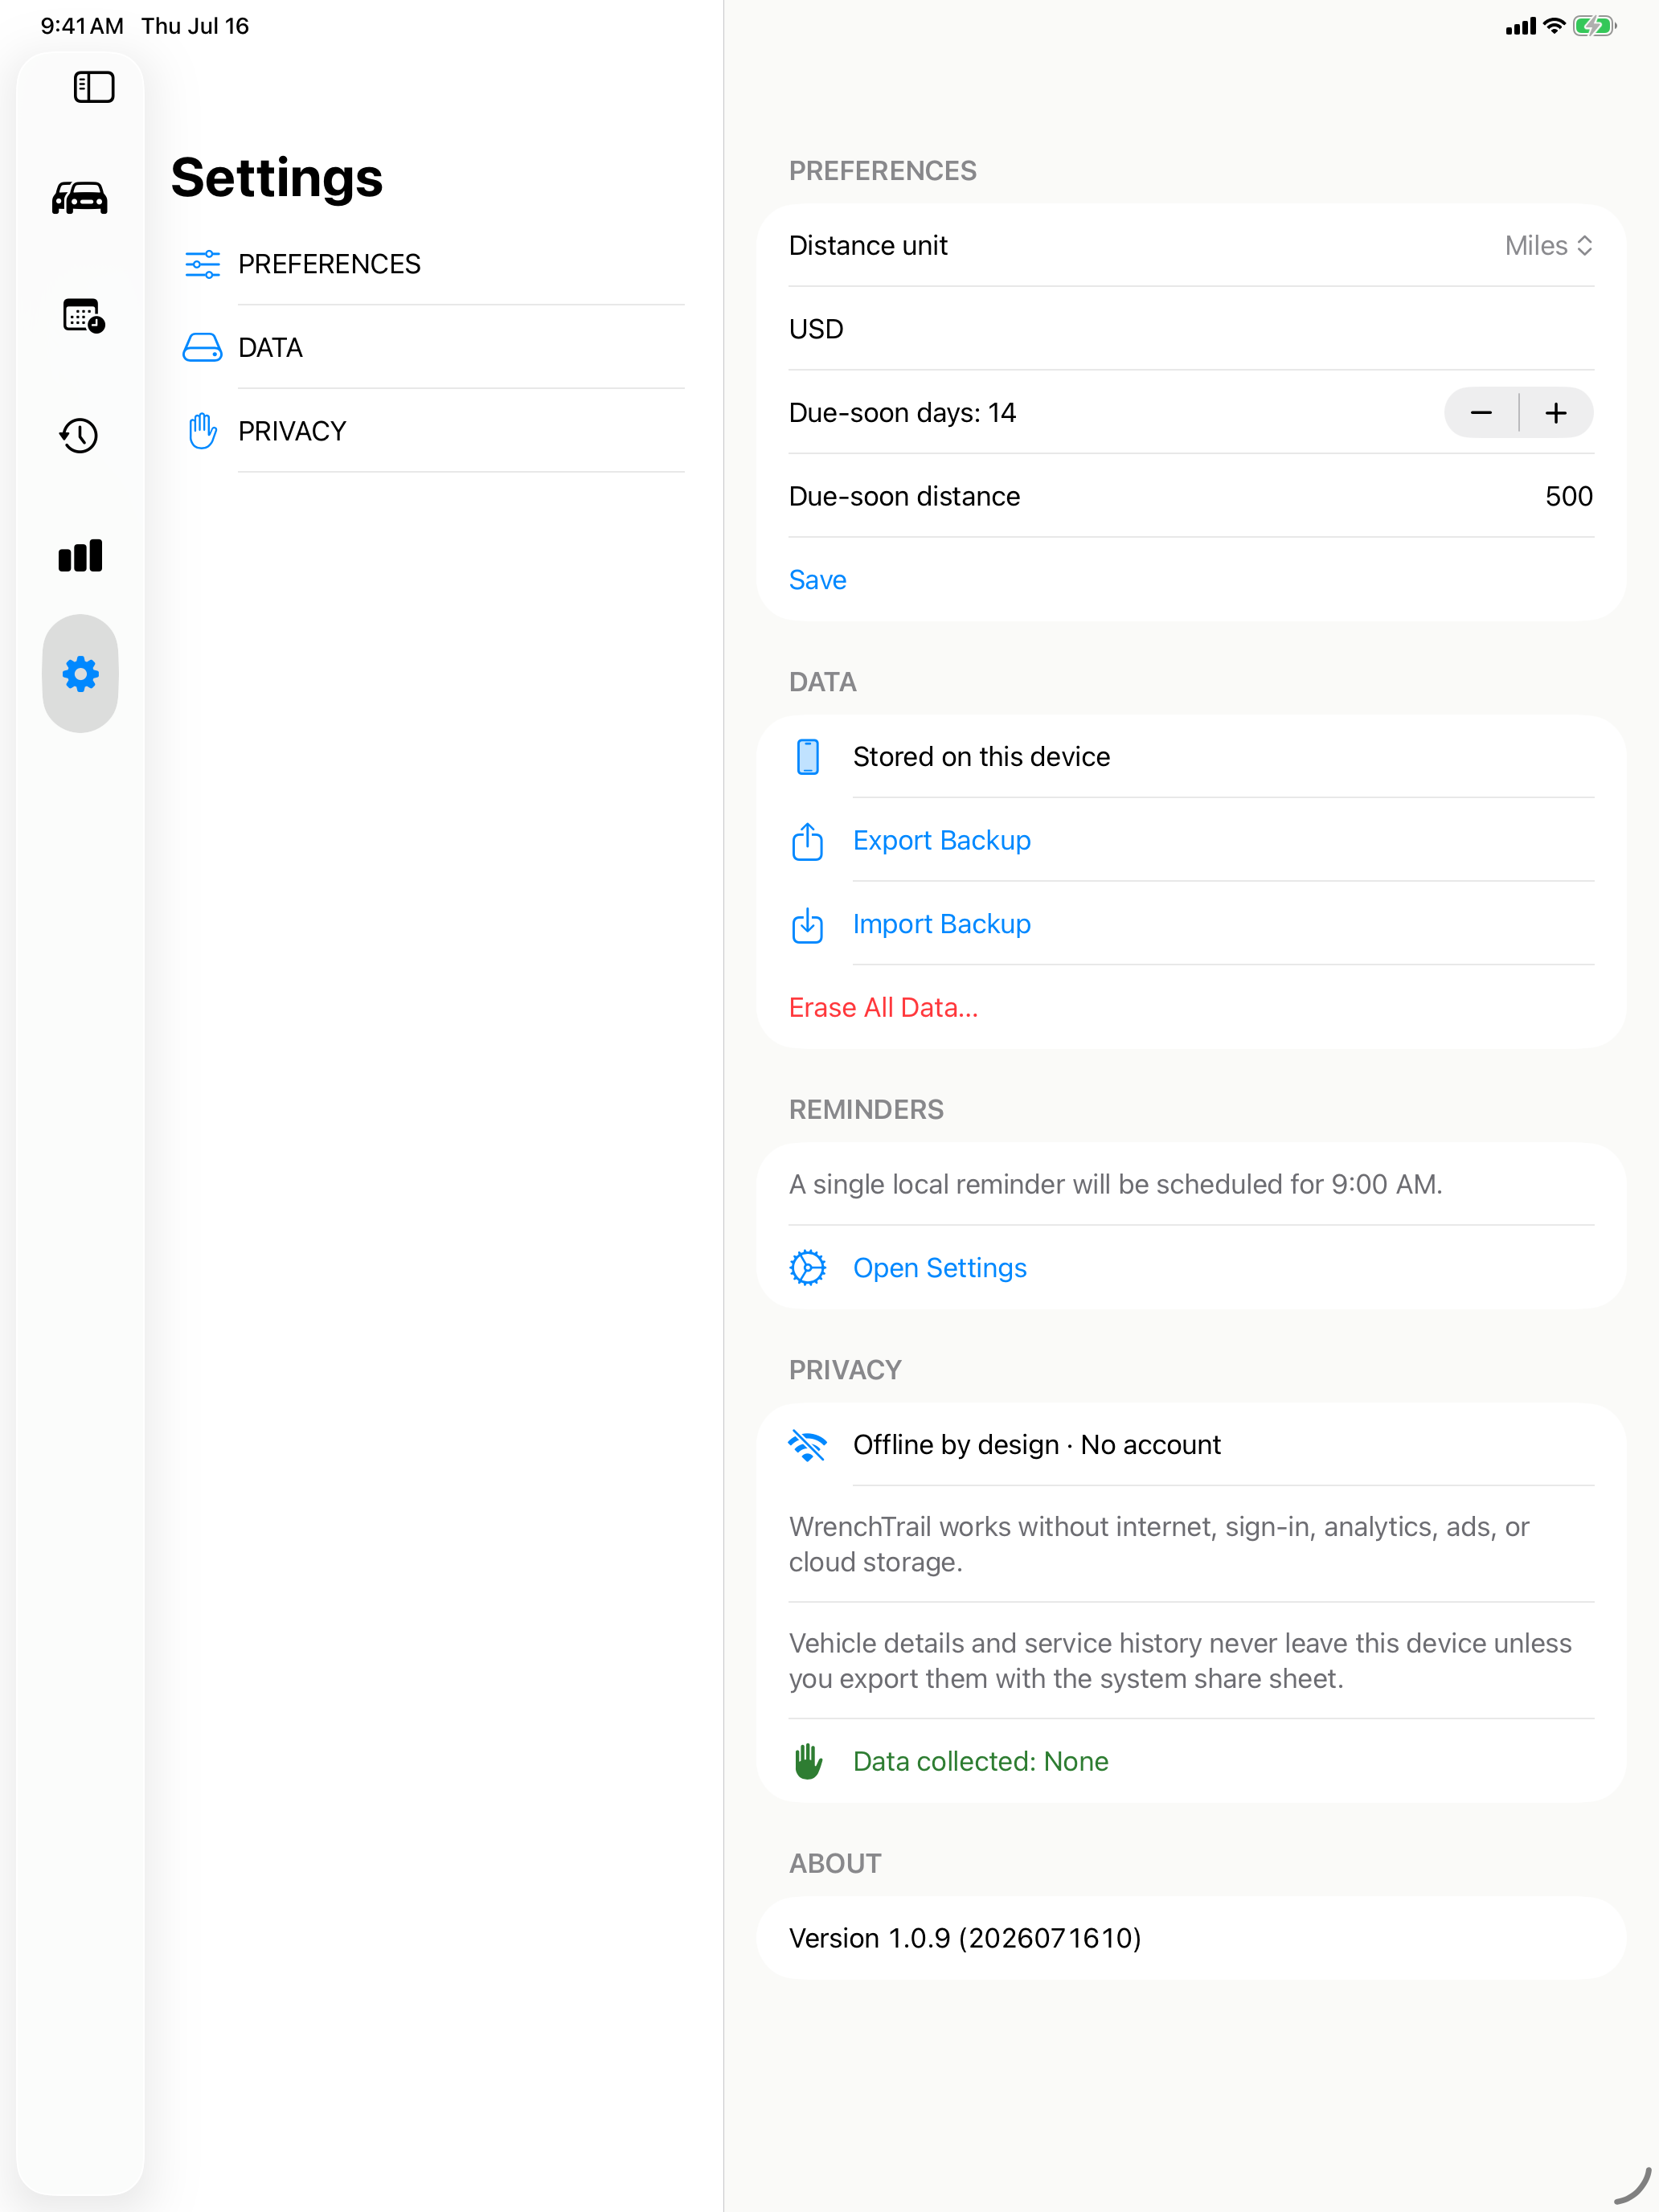Edit the USD currency field
The image size is (1659, 2212).
pyautogui.click(x=1191, y=329)
